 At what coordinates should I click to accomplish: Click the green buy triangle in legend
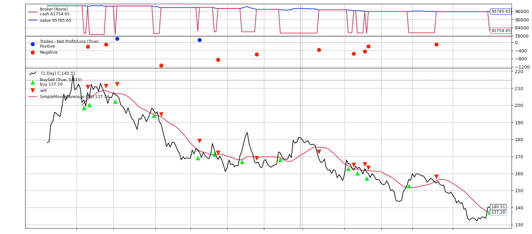point(33,82)
